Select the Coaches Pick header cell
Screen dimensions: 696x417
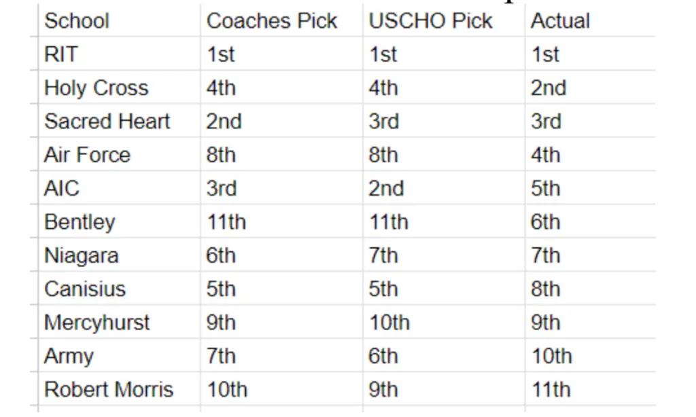[x=281, y=20]
